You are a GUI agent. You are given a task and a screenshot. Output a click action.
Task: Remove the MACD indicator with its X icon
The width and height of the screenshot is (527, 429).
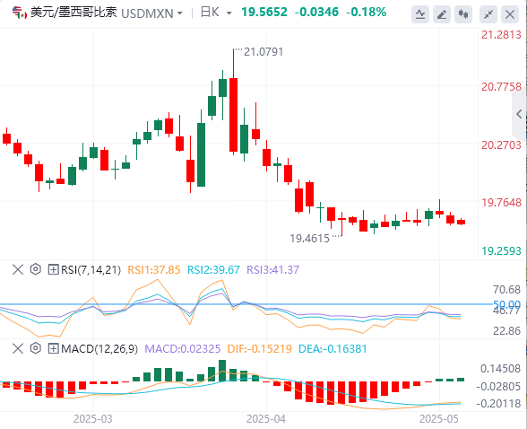pos(18,348)
